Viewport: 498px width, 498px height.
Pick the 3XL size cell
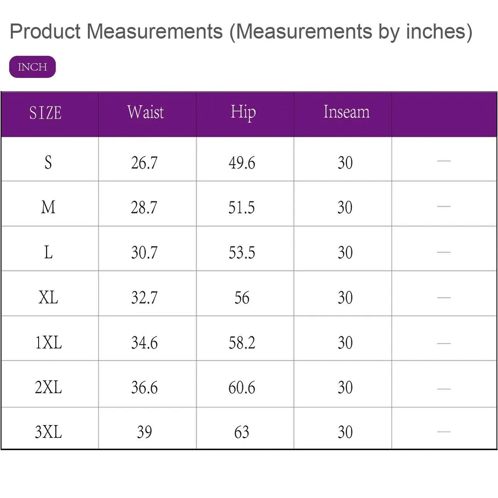(x=48, y=432)
